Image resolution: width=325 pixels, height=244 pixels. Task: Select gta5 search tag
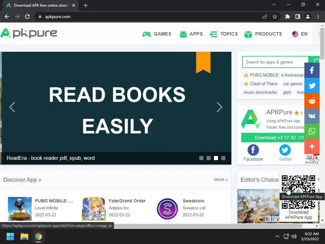[x=287, y=92]
